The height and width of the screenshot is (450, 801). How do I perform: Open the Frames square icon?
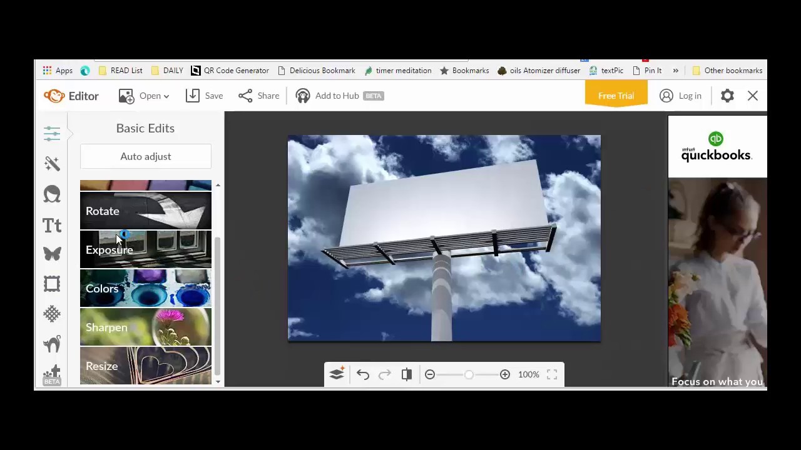52,284
